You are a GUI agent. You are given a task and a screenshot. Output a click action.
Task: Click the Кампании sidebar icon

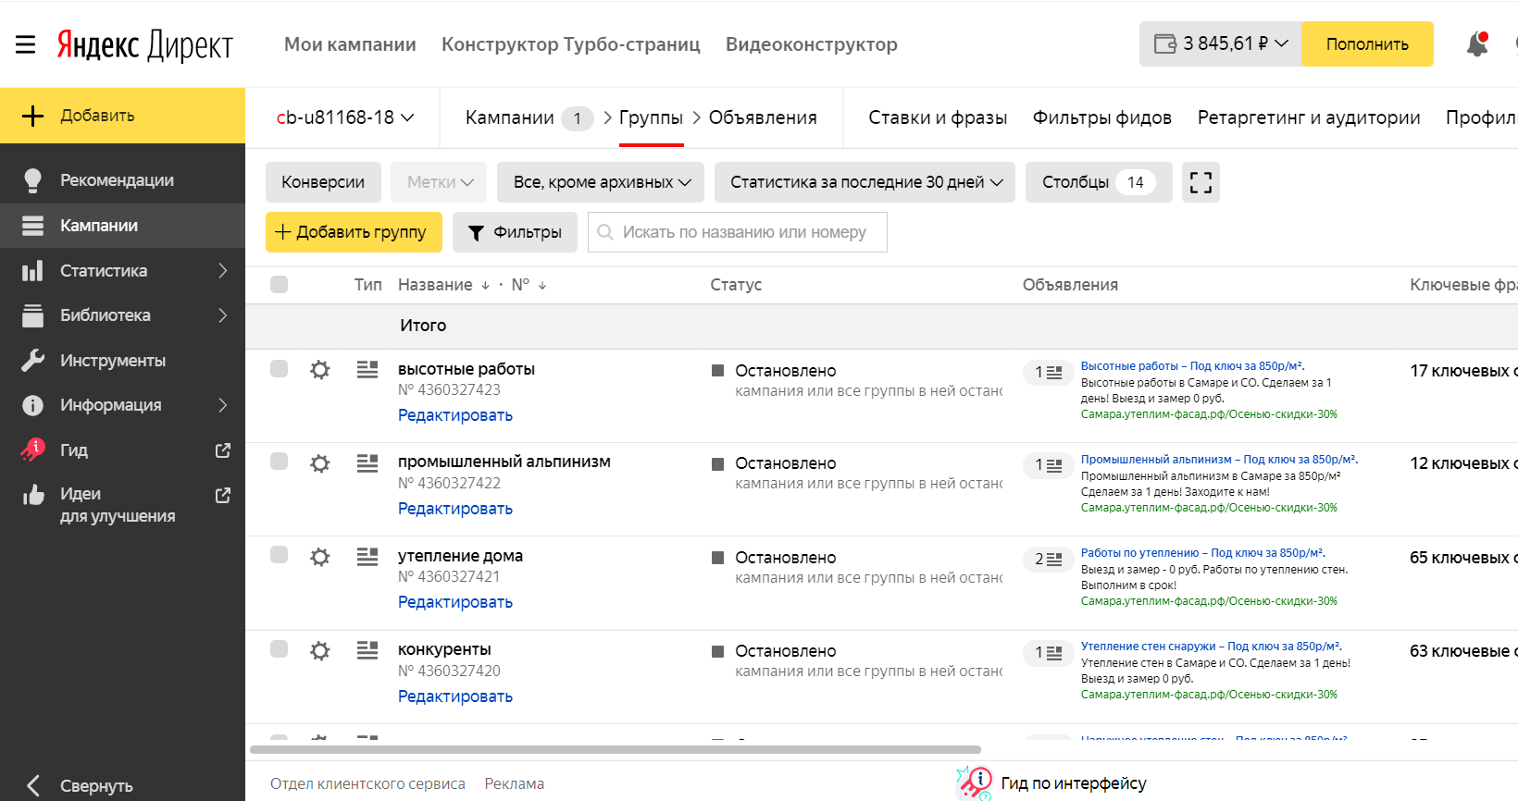click(x=32, y=226)
